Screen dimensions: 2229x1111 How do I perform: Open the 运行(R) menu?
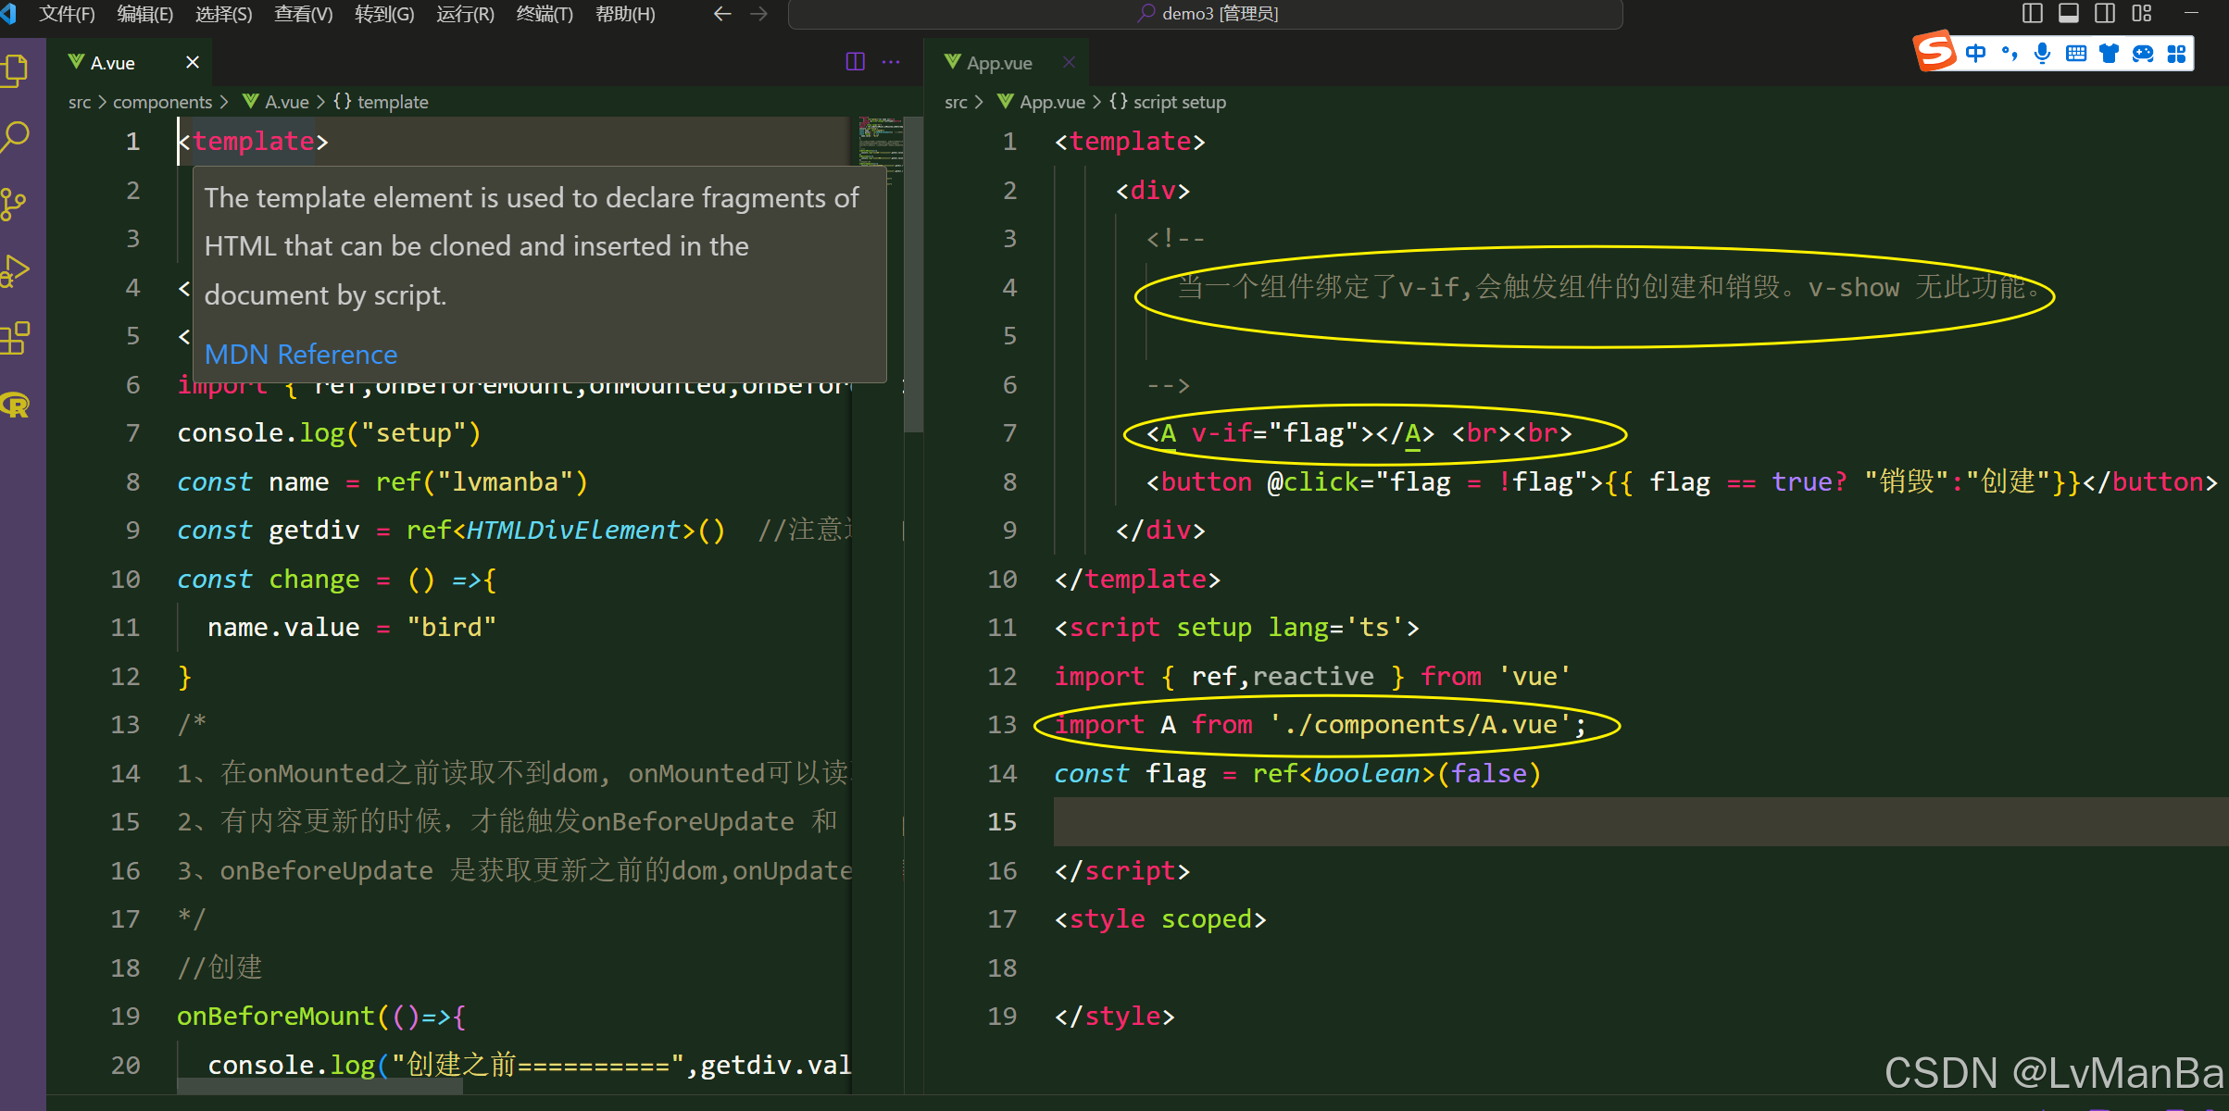(465, 14)
